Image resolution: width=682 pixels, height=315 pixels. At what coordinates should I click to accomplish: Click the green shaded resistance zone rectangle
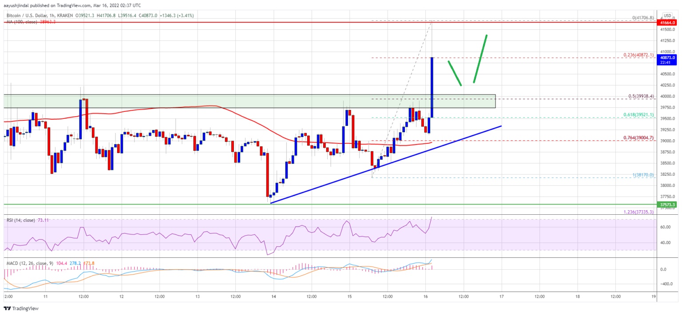pos(222,101)
